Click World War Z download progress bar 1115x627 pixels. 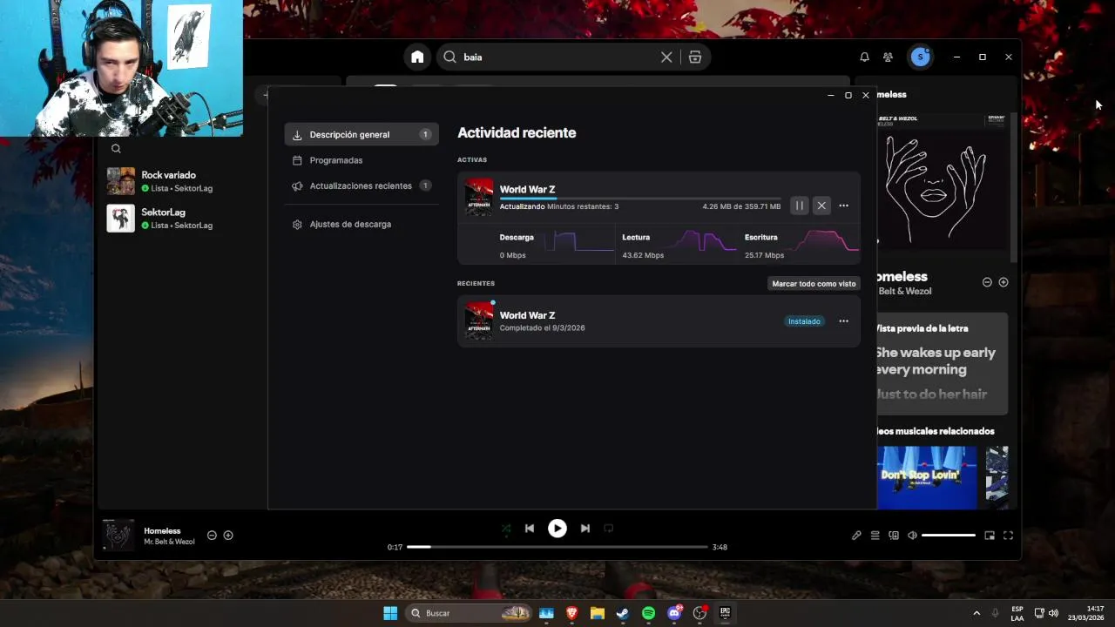(x=640, y=199)
